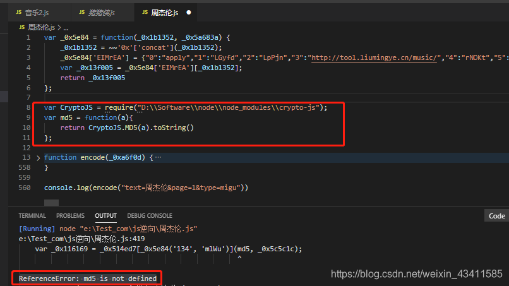Click the "text=周杰伦&page=1&type=migu" string
Viewport: 509px width, 286px height.
pyautogui.click(x=181, y=188)
